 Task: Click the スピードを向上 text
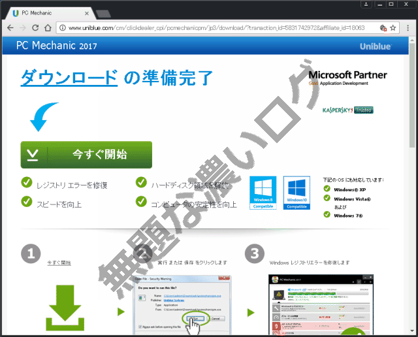pos(59,204)
